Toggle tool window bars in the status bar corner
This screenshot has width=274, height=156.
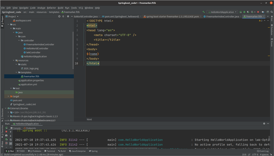pos(2,155)
